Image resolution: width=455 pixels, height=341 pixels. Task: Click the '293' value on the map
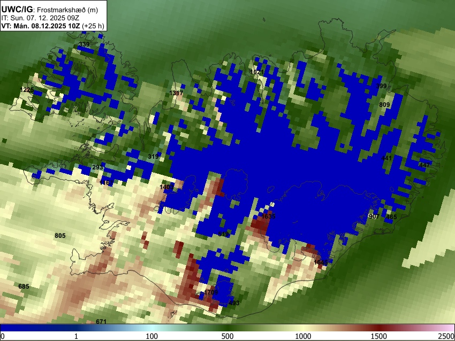(97, 167)
